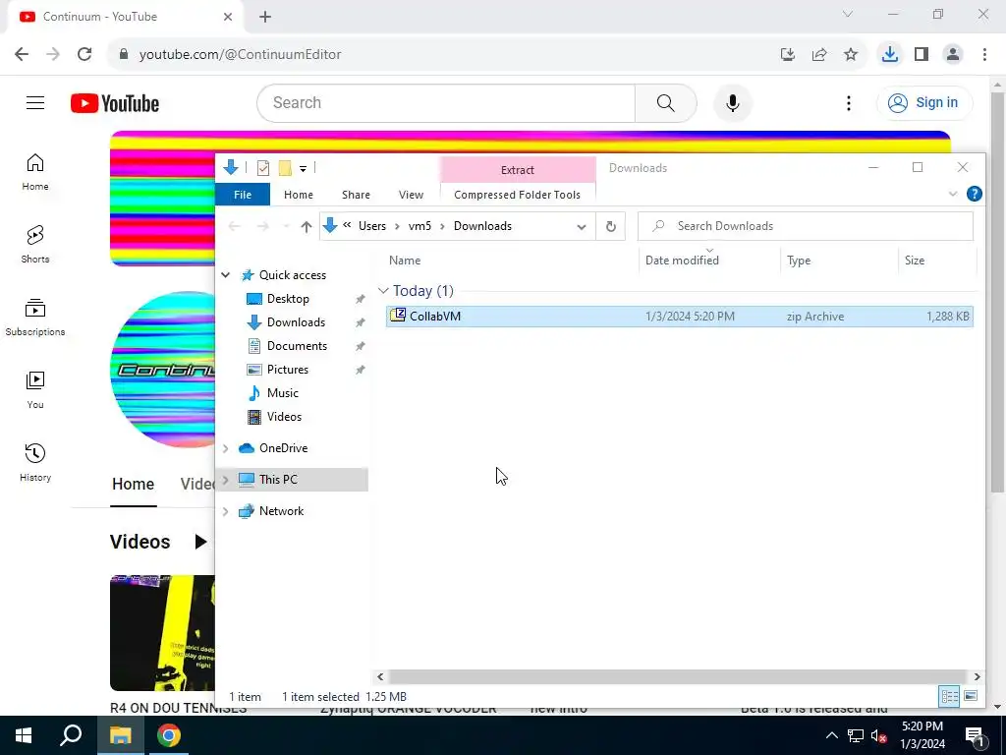Expand This PC tree node arrow
This screenshot has height=755, width=1006.
tap(226, 480)
